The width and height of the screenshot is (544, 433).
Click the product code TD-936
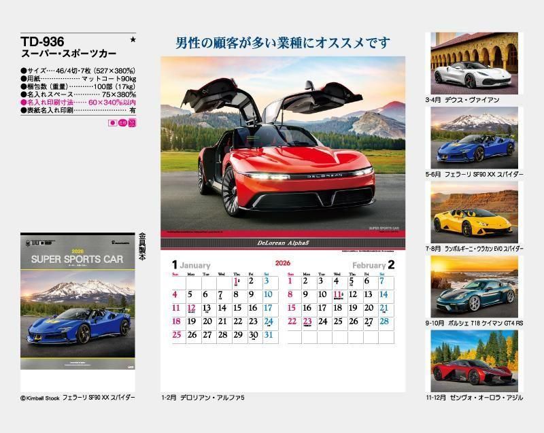pyautogui.click(x=42, y=41)
